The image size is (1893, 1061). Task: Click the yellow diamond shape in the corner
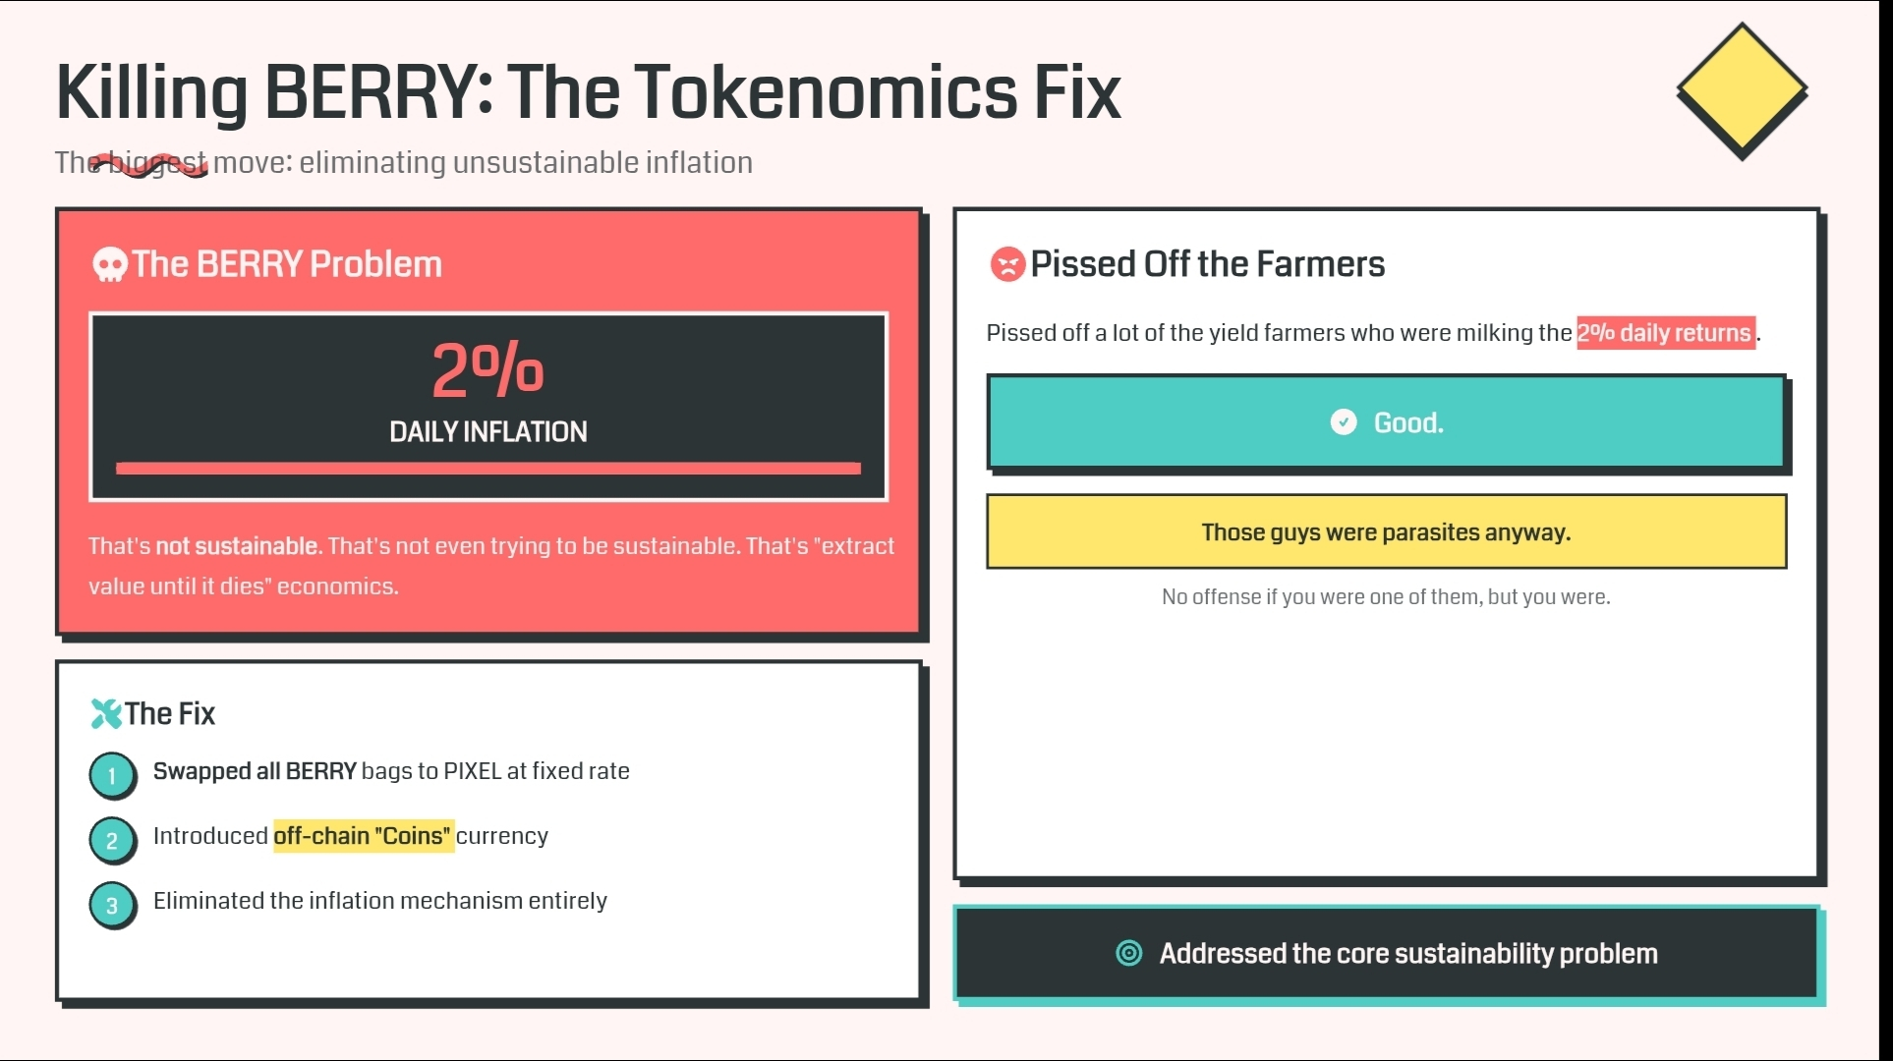point(1741,91)
